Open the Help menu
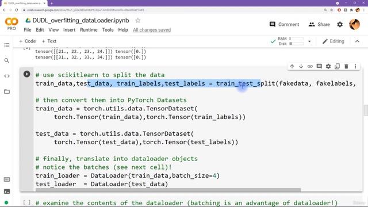The image size is (368, 207). [x=123, y=30]
